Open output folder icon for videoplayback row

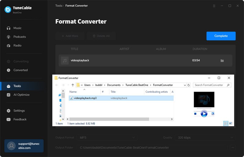[222, 61]
